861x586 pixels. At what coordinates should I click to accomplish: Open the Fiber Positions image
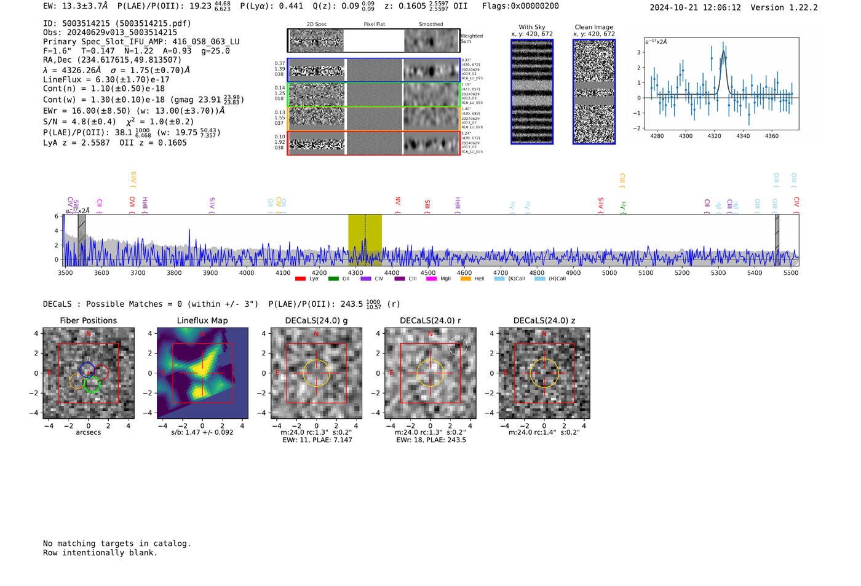[x=89, y=373]
